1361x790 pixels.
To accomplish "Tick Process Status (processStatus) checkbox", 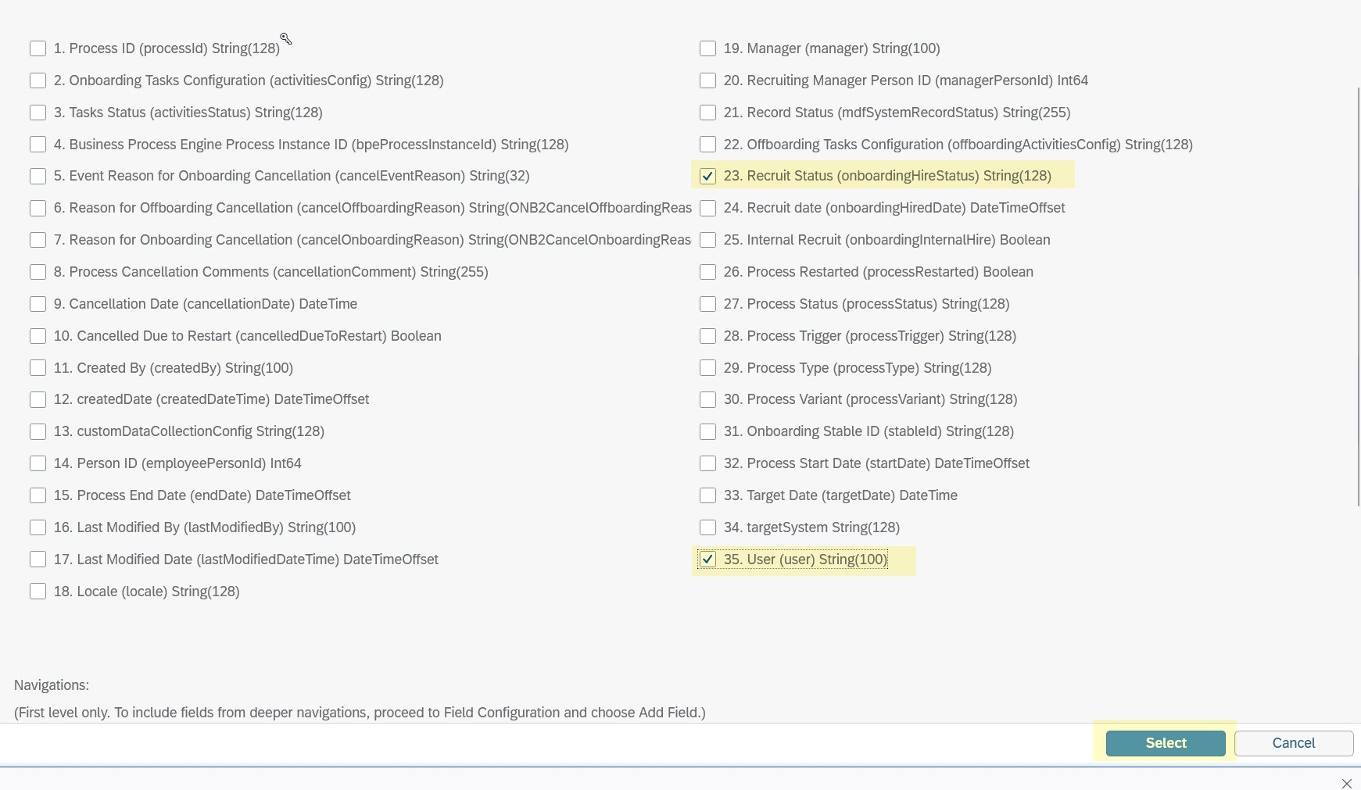I will coord(707,304).
